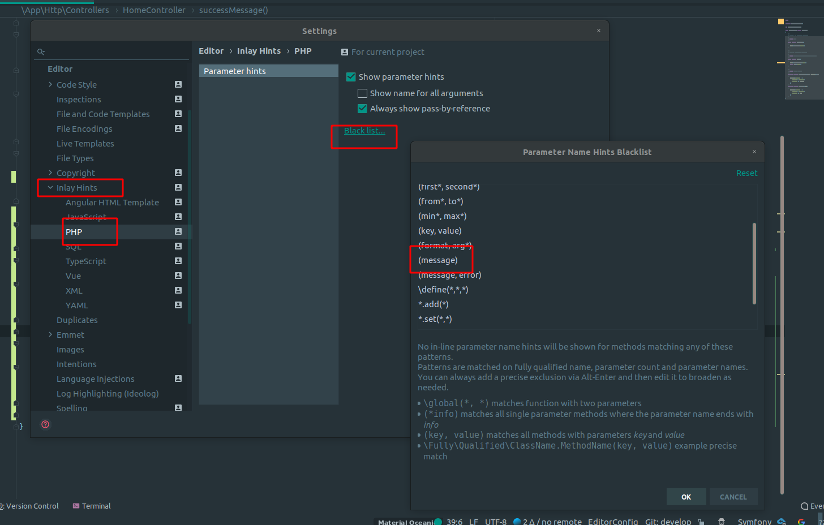Toggle Show parameter hints checkbox
This screenshot has height=525, width=824.
tap(351, 76)
